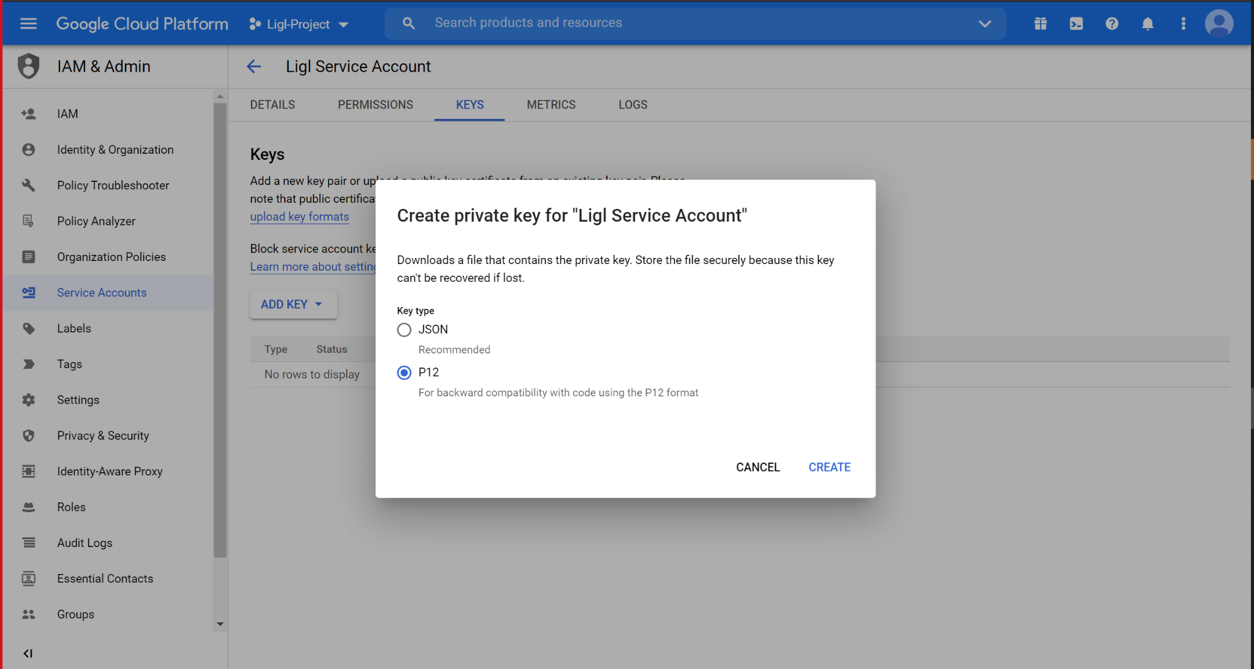The width and height of the screenshot is (1254, 669).
Task: Click the Identity & Organization icon
Action: pos(28,149)
